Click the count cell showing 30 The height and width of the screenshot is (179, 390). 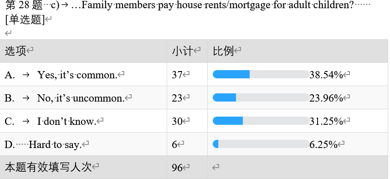pyautogui.click(x=187, y=121)
